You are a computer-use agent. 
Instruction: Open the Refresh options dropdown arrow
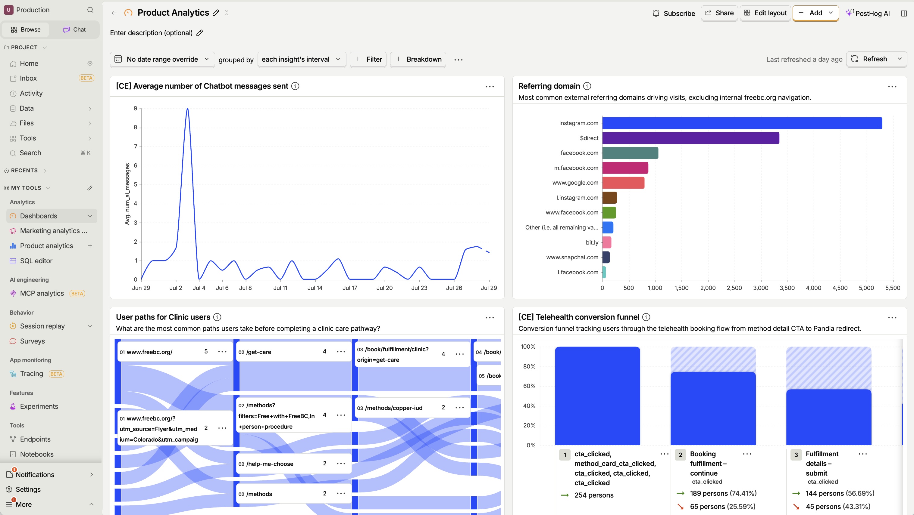tap(900, 59)
